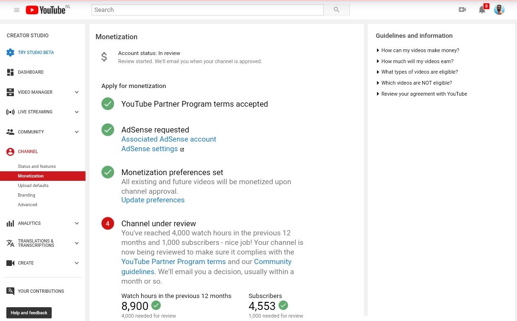This screenshot has height=321, width=517.
Task: Click the Community people icon
Action: click(x=10, y=132)
